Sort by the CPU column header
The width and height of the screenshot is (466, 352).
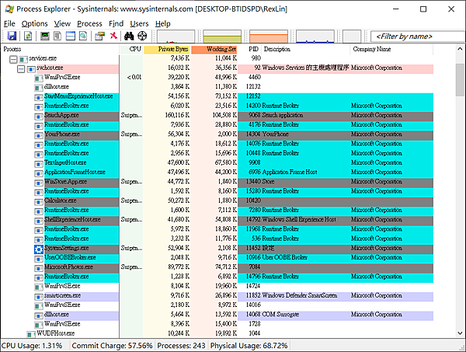click(131, 50)
